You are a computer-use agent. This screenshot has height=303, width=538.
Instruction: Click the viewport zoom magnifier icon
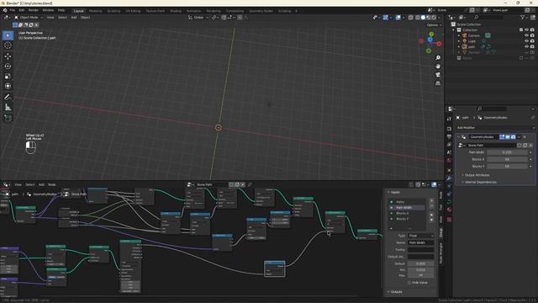(x=438, y=58)
